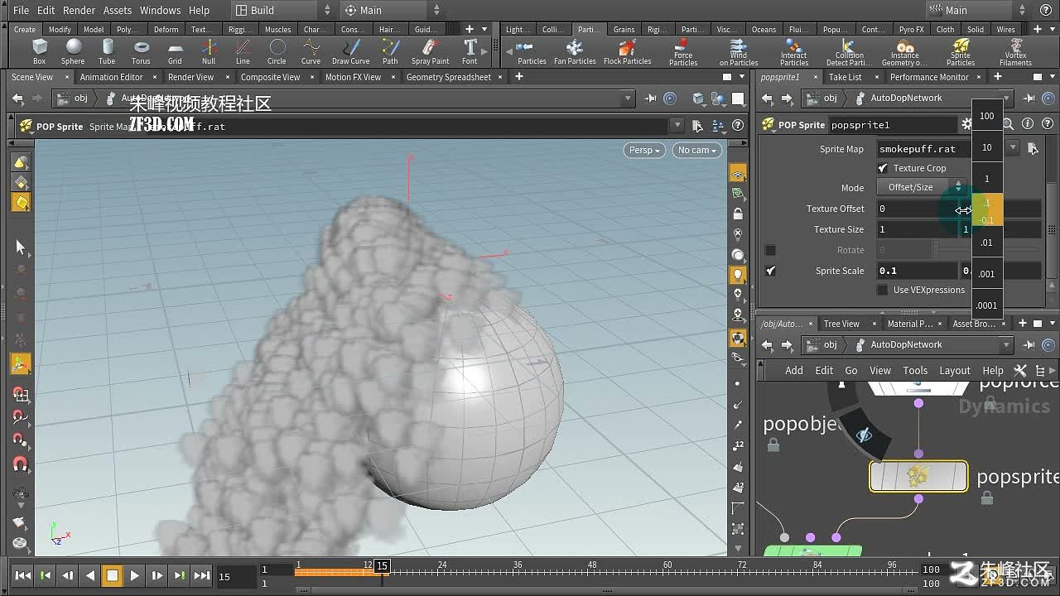Open the network editor Layout menu
The image size is (1060, 596).
coord(954,370)
